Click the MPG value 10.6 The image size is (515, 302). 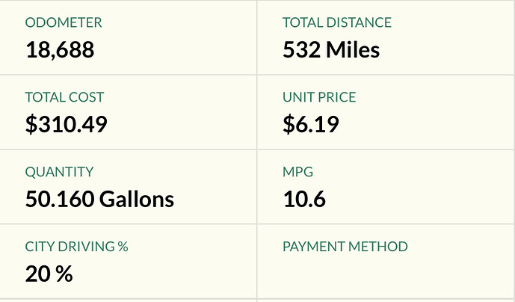click(x=304, y=199)
